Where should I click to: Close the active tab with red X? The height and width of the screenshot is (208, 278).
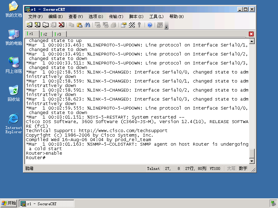(251, 34)
